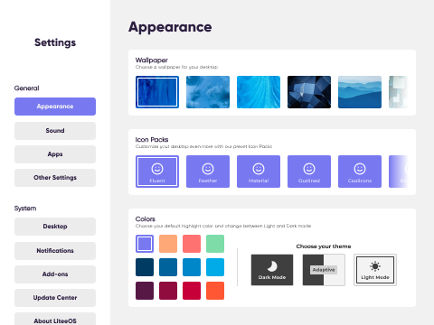
Task: Choose the orange peach highlight color
Action: tap(168, 244)
